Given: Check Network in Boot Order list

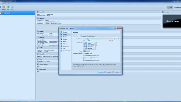Looking at the screenshot, I should 84,48.
